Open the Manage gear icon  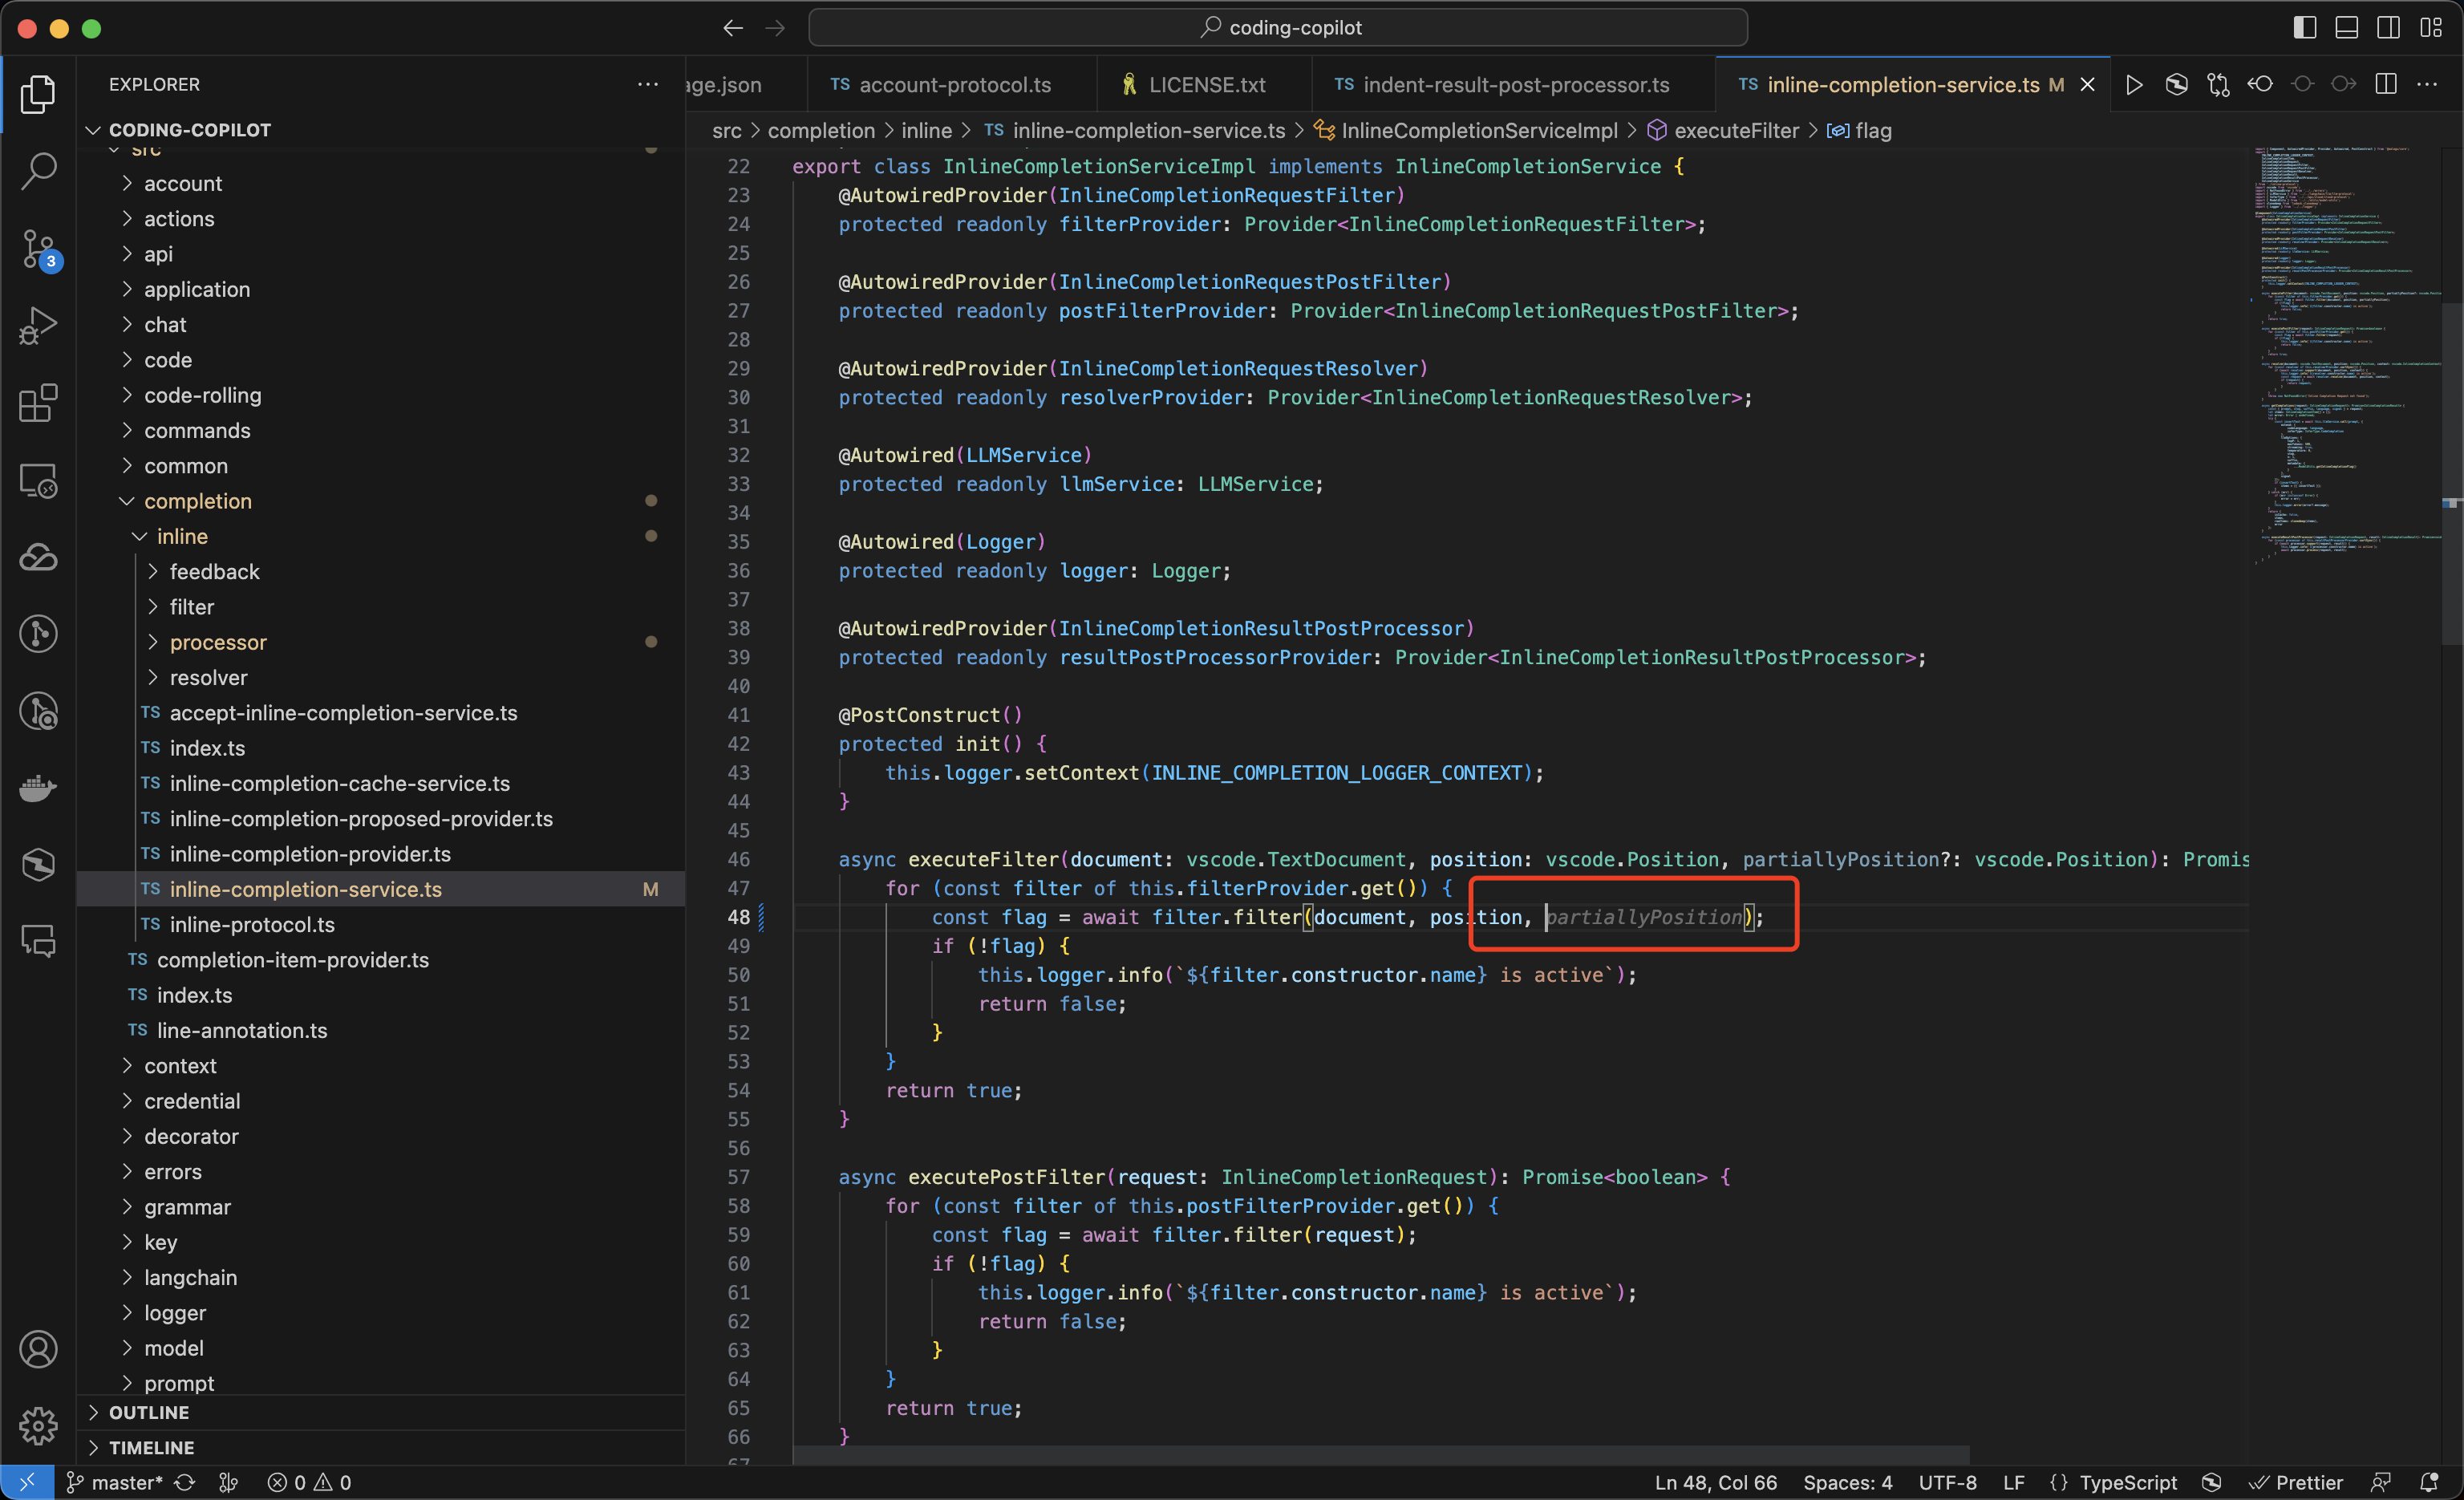(38, 1425)
